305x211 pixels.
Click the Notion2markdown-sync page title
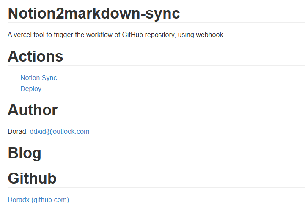point(94,13)
